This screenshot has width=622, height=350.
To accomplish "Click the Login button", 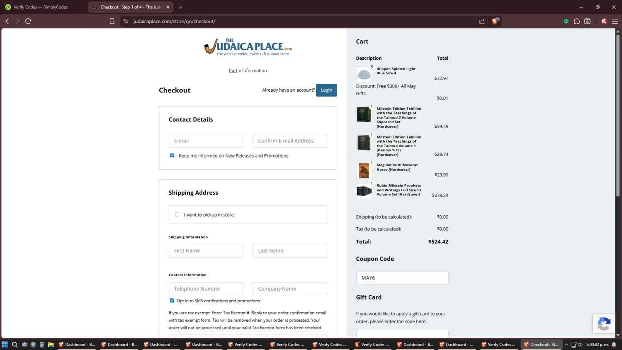I will click(x=326, y=90).
